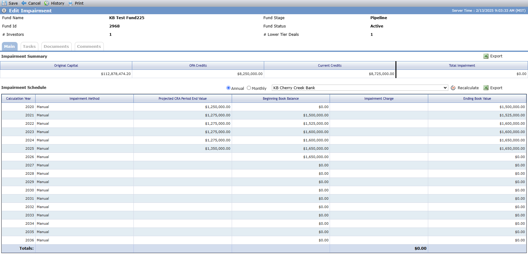The image size is (528, 263).
Task: Open the Documents tab
Action: [56, 47]
